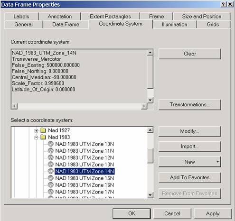Click the down arrow of the coordinate list scrollbar
Image resolution: width=235 pixels, height=221 pixels.
pyautogui.click(x=150, y=195)
